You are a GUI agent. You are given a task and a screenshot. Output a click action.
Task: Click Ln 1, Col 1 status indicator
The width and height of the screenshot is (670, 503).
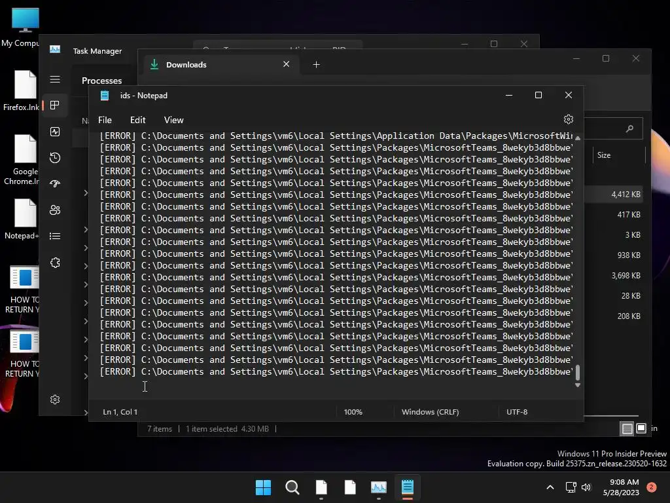click(120, 412)
